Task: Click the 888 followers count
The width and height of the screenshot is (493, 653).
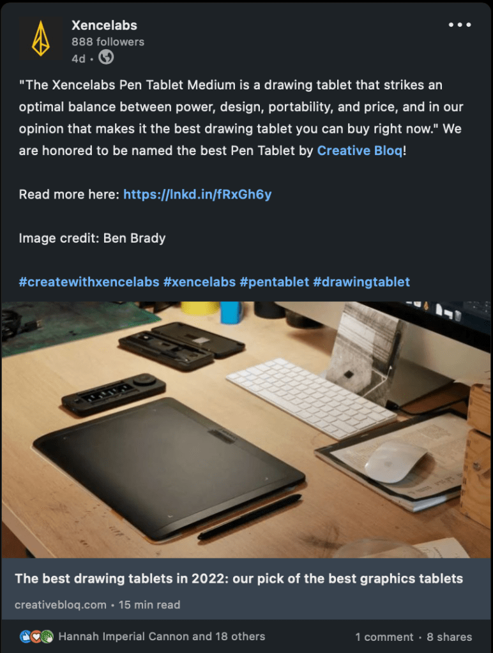Action: click(108, 41)
